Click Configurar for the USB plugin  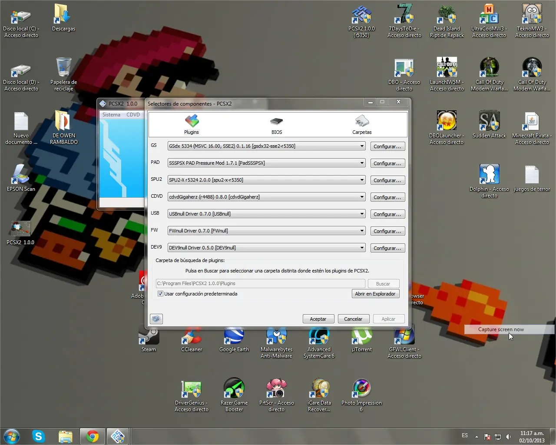pyautogui.click(x=387, y=214)
